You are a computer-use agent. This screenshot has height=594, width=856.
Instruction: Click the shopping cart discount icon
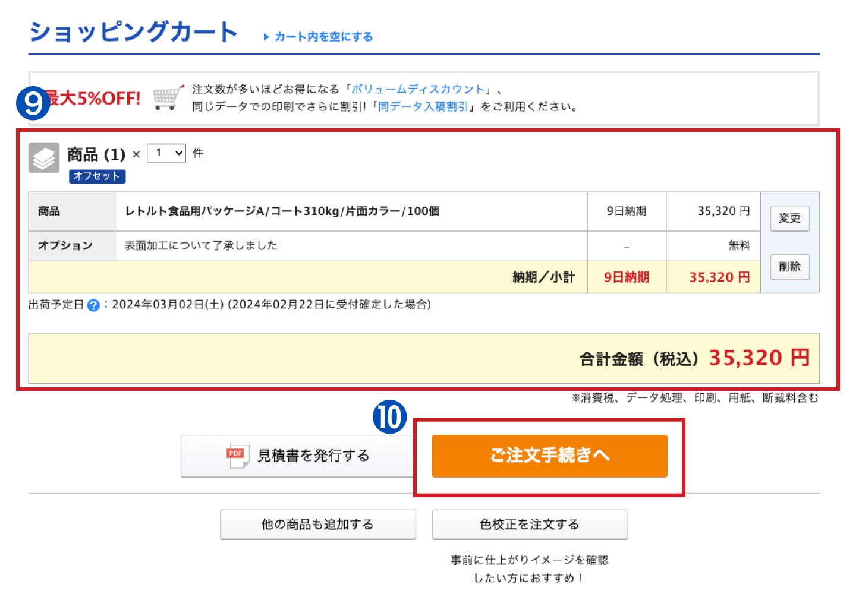pos(168,97)
